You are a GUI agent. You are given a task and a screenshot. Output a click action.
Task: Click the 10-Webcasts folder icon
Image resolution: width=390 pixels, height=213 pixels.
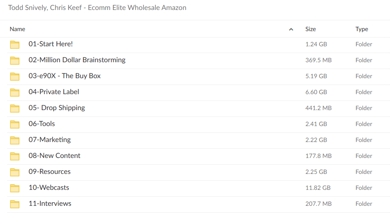point(15,188)
